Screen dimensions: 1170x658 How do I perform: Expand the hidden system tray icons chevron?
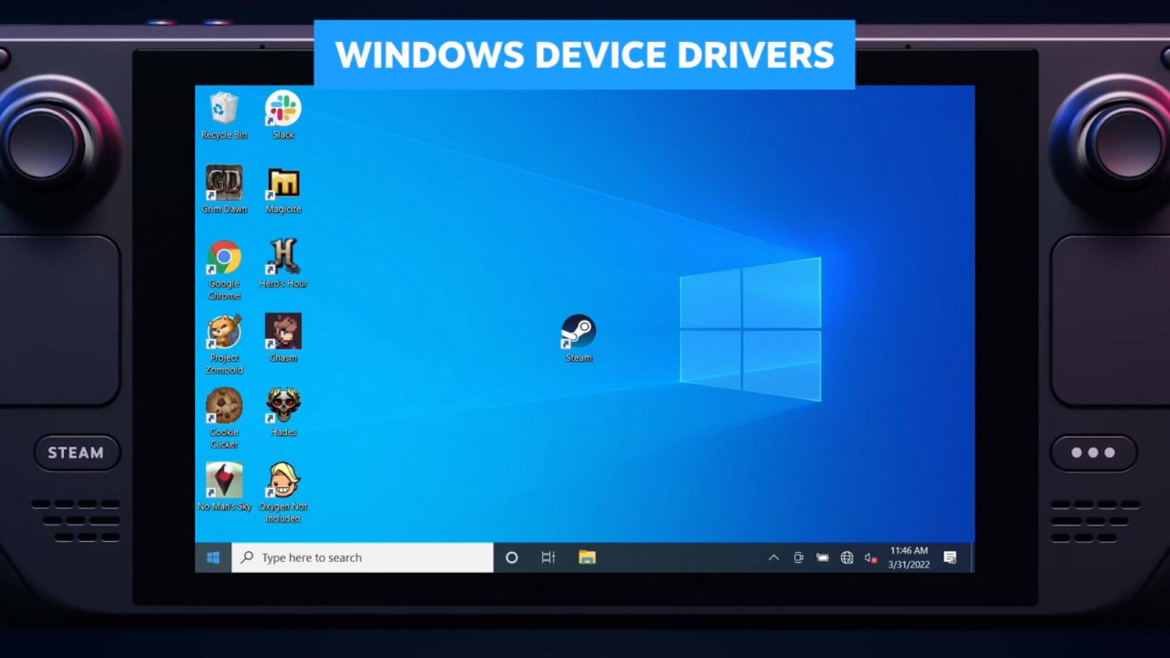pos(774,557)
